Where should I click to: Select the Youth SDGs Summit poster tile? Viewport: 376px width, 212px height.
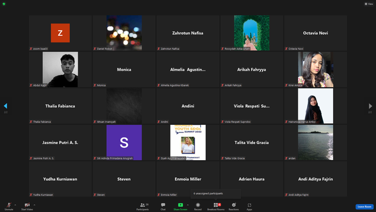[x=188, y=143]
